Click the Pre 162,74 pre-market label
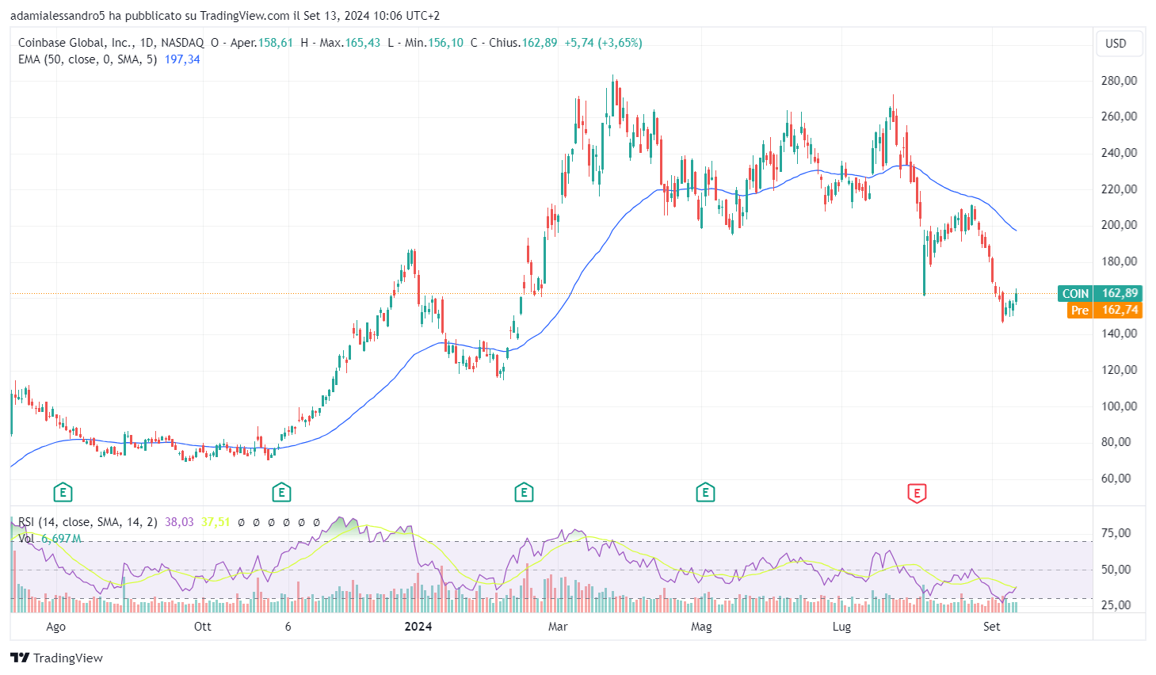 point(1104,310)
